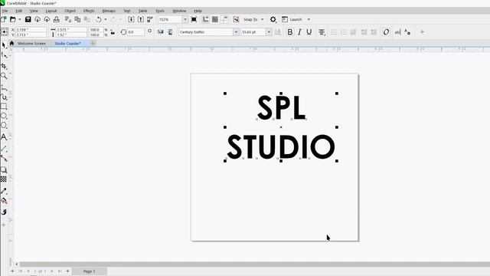Add a new document tab with plus

pyautogui.click(x=93, y=43)
